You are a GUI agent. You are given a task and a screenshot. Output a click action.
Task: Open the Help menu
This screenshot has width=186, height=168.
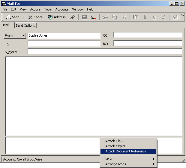coord(90,9)
